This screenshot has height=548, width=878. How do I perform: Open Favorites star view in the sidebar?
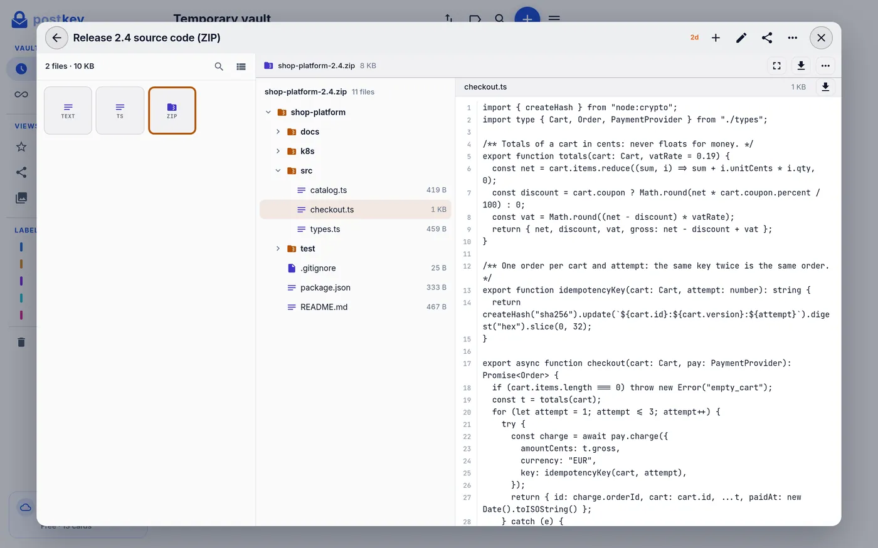(x=21, y=147)
